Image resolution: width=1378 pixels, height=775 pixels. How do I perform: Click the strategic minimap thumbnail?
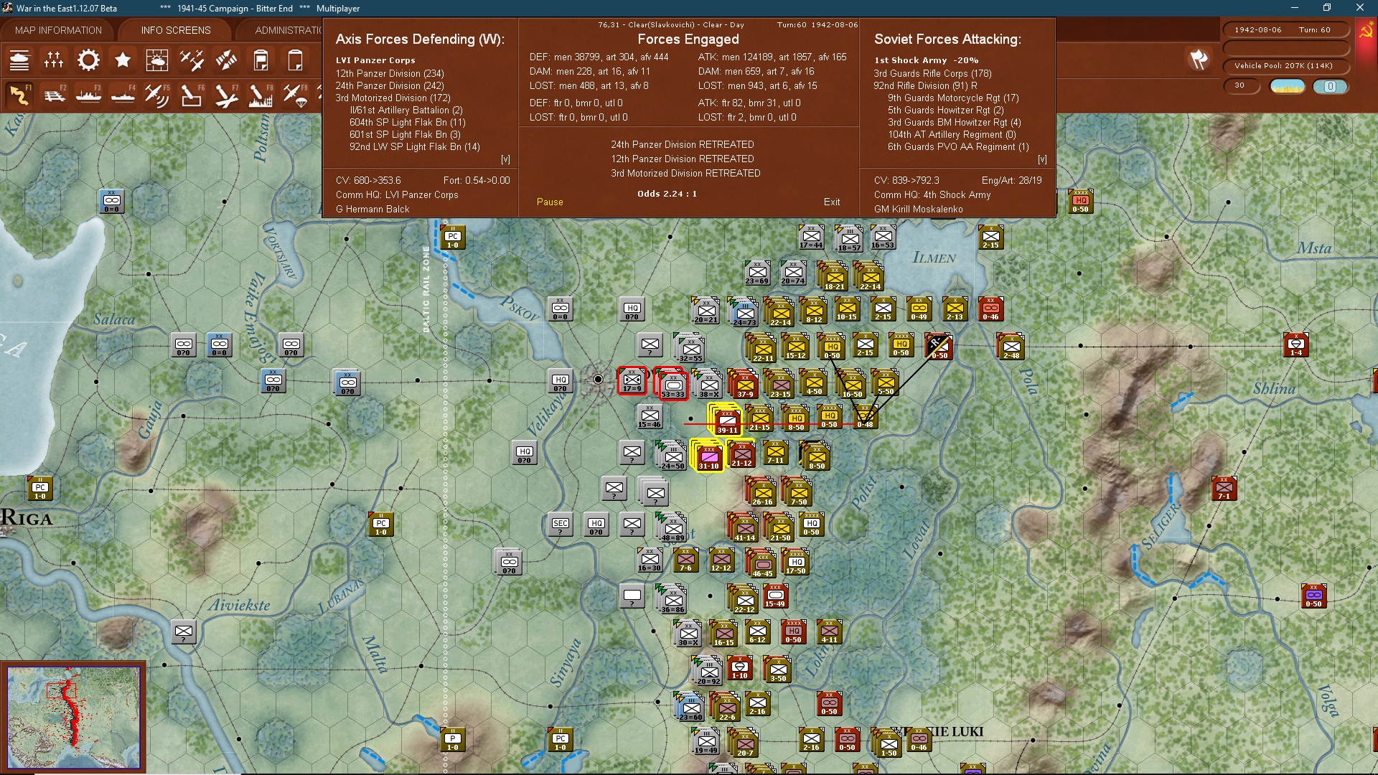[73, 717]
